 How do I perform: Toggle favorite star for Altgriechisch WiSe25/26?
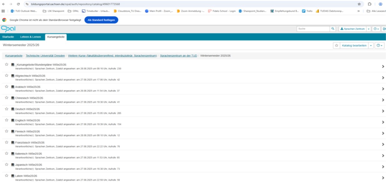tap(7, 75)
